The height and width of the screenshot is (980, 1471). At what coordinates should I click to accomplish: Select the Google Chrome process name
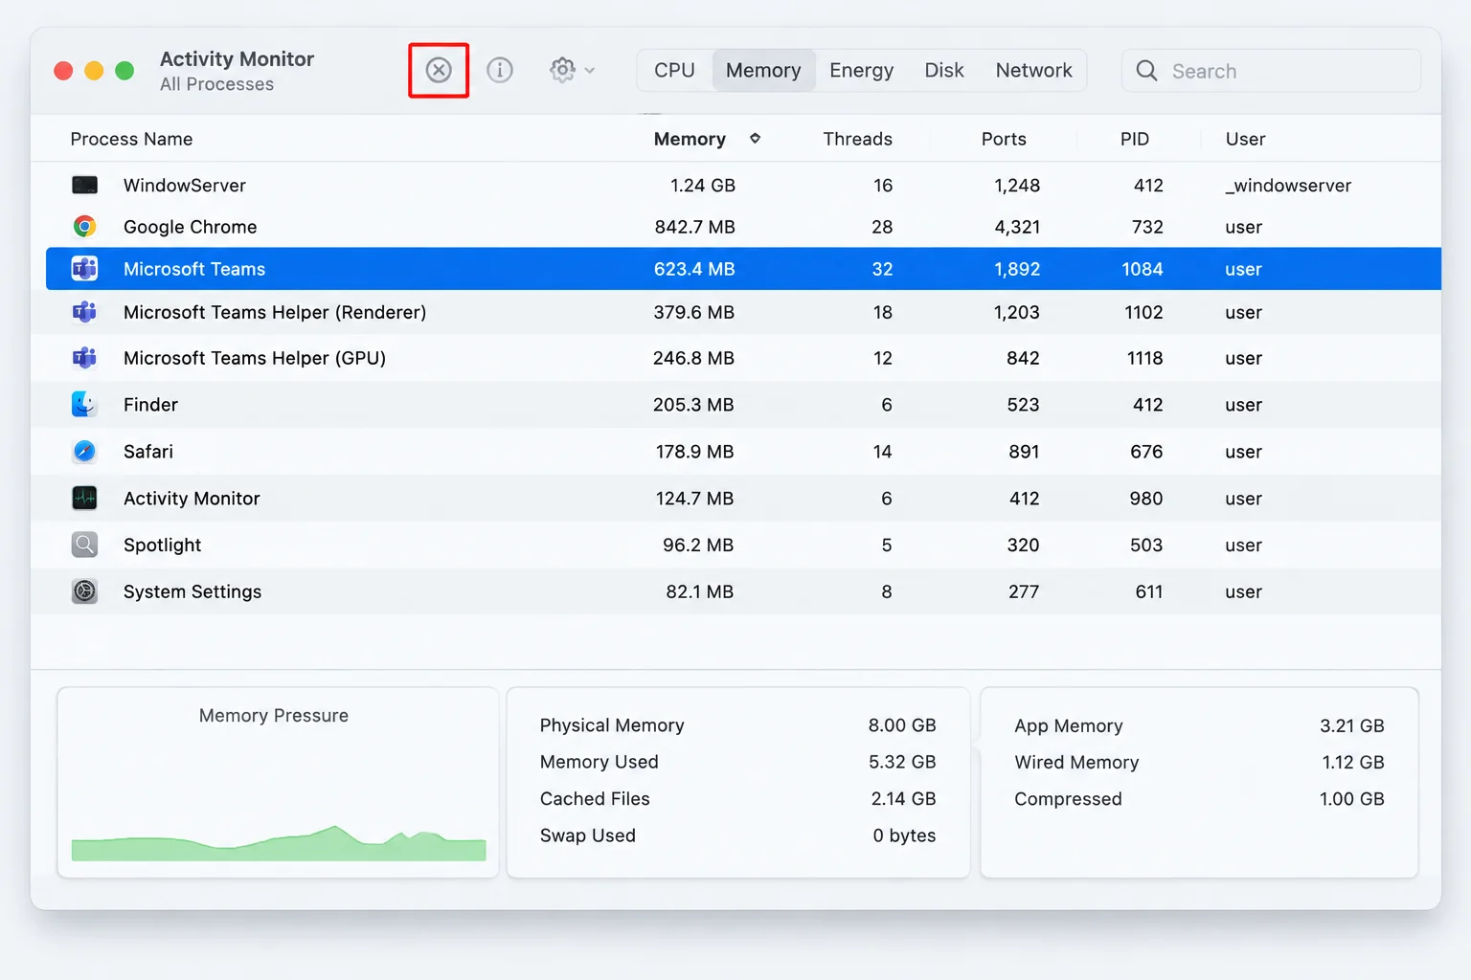(x=191, y=227)
